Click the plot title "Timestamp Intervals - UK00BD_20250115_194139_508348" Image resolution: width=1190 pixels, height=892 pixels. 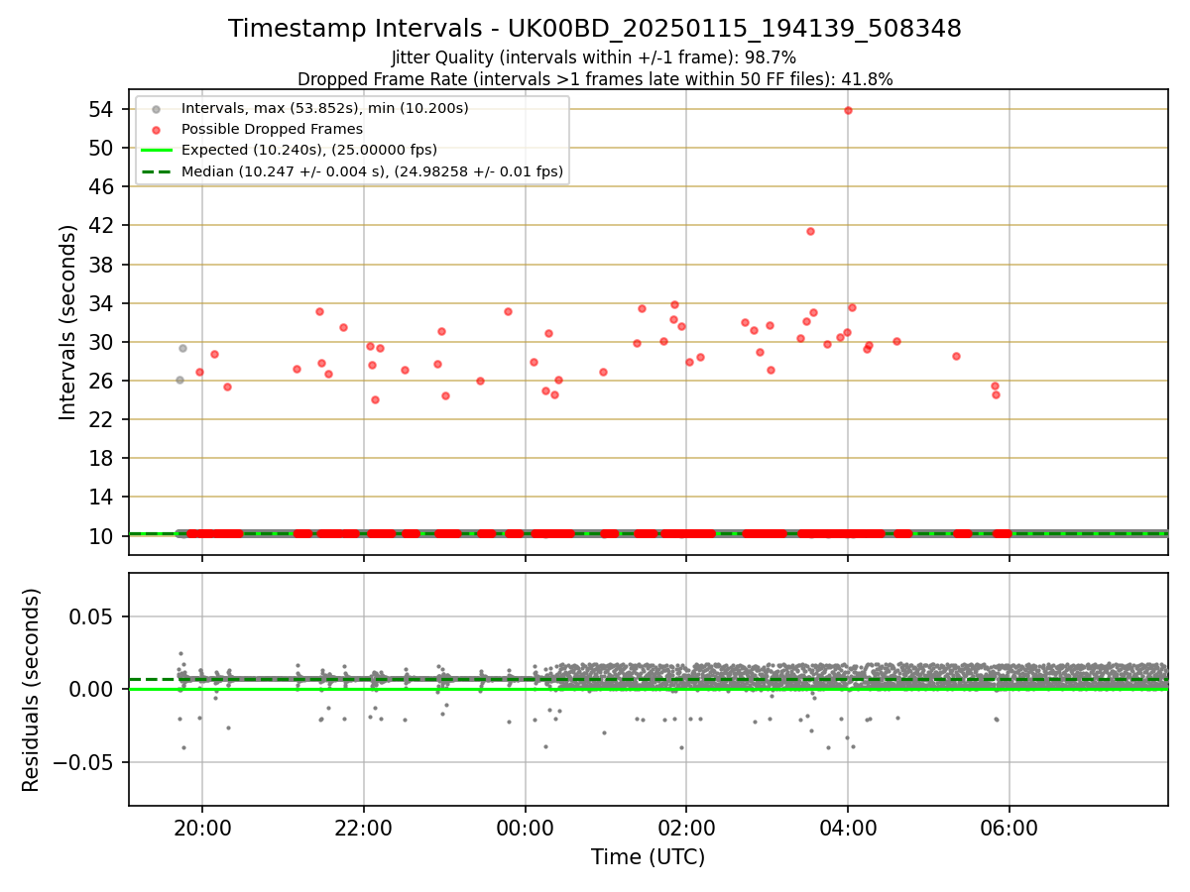pyautogui.click(x=595, y=29)
